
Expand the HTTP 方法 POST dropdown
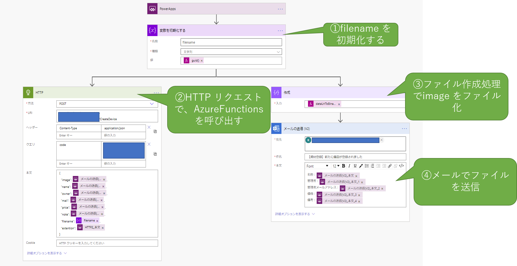[x=107, y=104]
